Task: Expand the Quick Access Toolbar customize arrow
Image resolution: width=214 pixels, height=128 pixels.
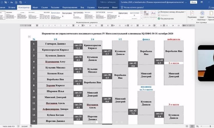Action: 25,2
